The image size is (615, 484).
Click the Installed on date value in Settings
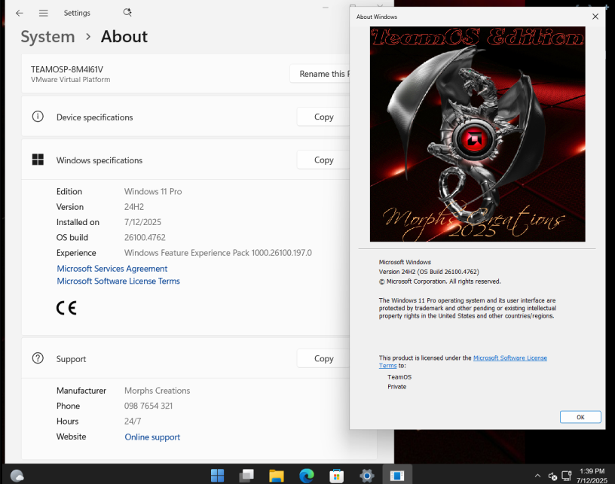(142, 222)
